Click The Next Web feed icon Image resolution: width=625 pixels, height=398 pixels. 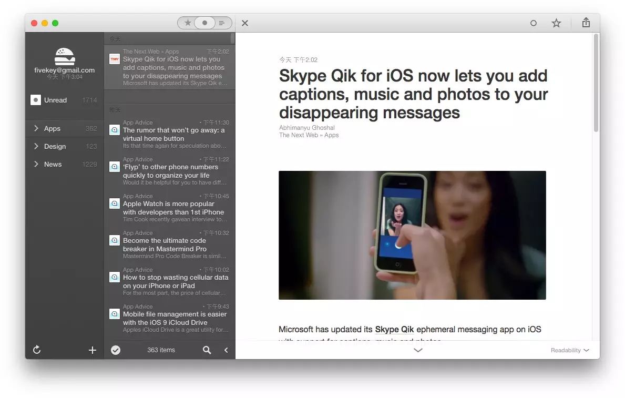click(115, 59)
